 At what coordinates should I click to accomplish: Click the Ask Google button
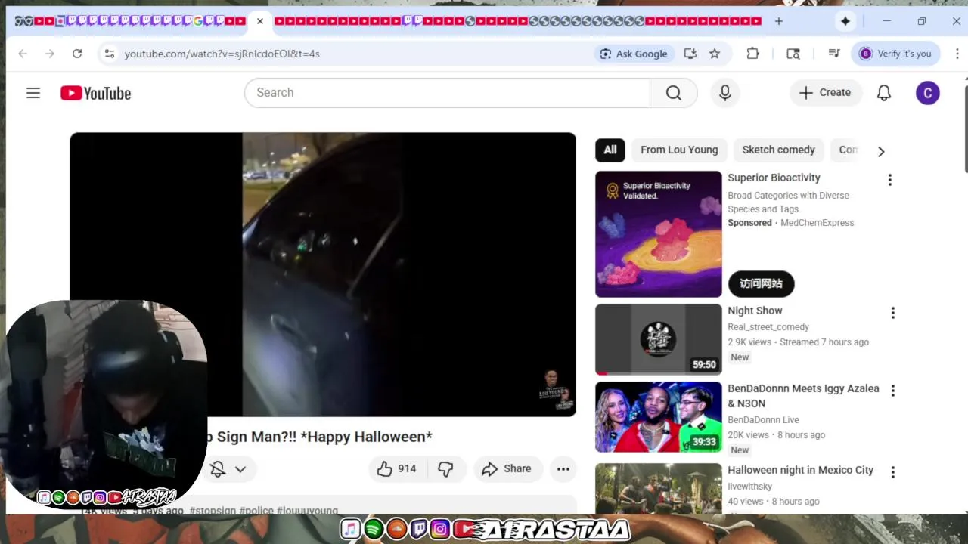[x=634, y=54]
